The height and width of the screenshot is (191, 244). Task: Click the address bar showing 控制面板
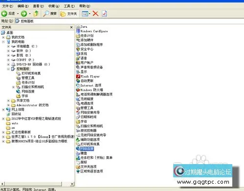pyautogui.click(x=129, y=21)
